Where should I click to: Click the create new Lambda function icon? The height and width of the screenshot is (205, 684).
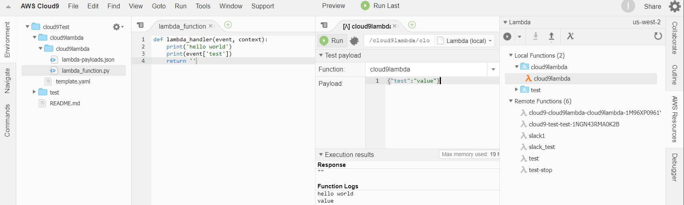(570, 37)
